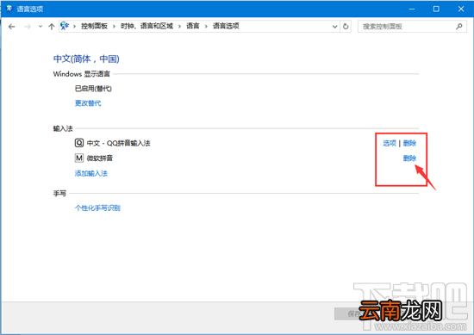This screenshot has width=474, height=335.
Task: Click the 已启用(替代) status text
Action: coord(93,89)
